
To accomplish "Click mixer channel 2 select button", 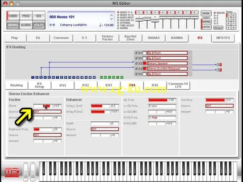I will 147,12.
